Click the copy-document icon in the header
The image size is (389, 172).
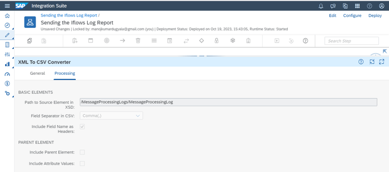tap(345, 6)
